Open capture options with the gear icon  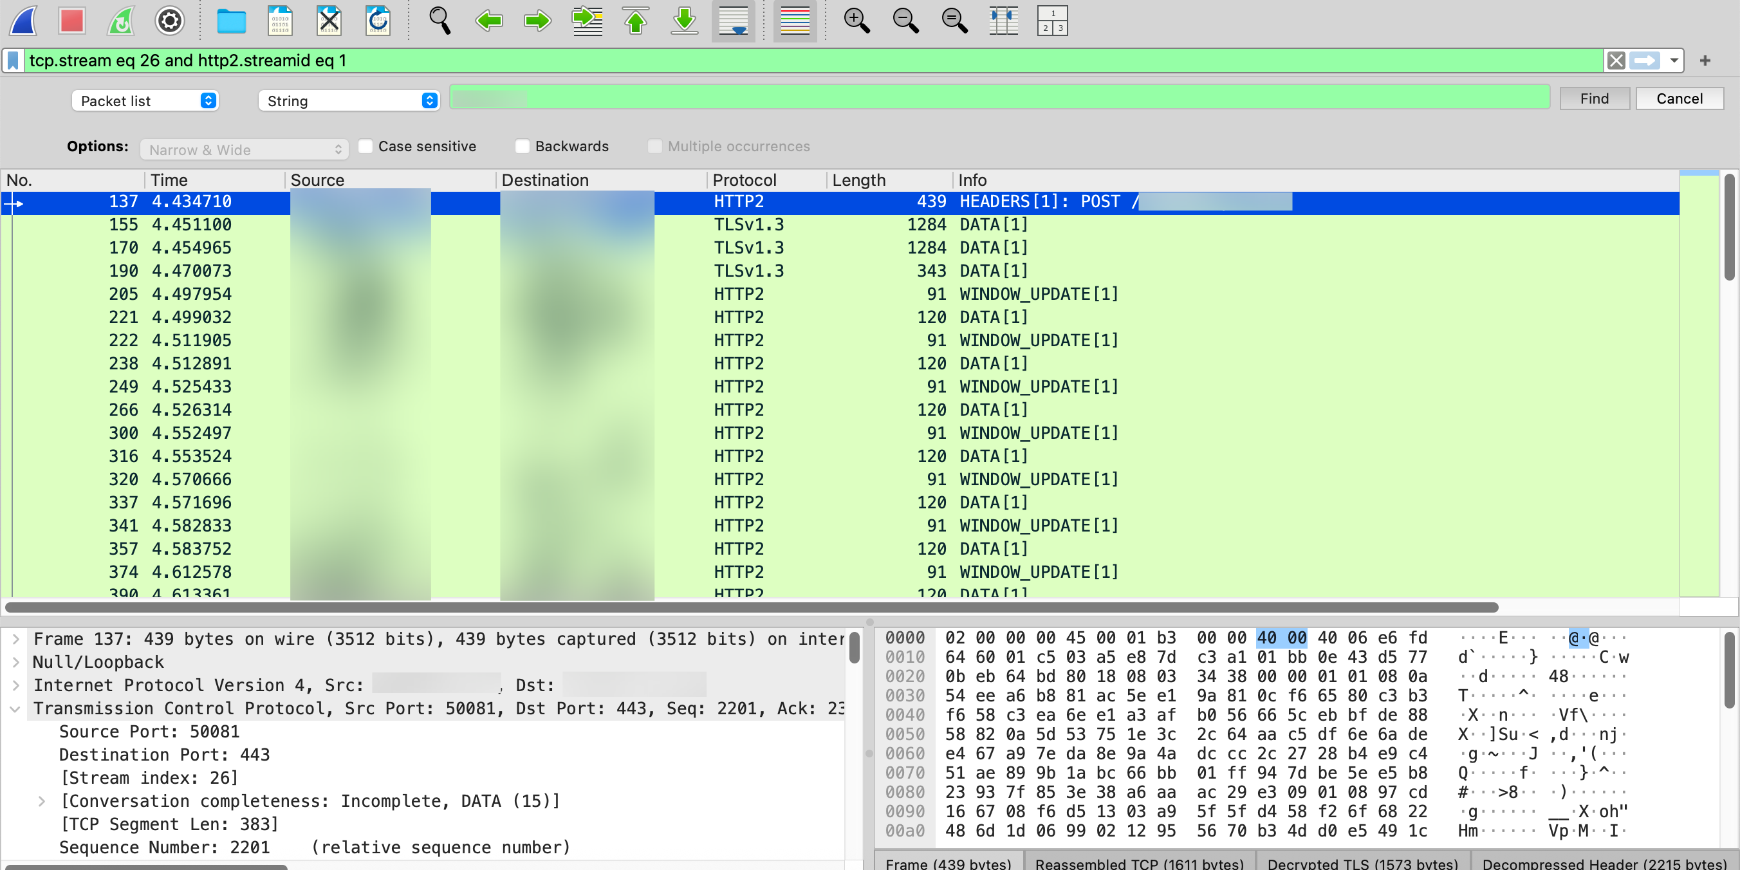click(169, 21)
